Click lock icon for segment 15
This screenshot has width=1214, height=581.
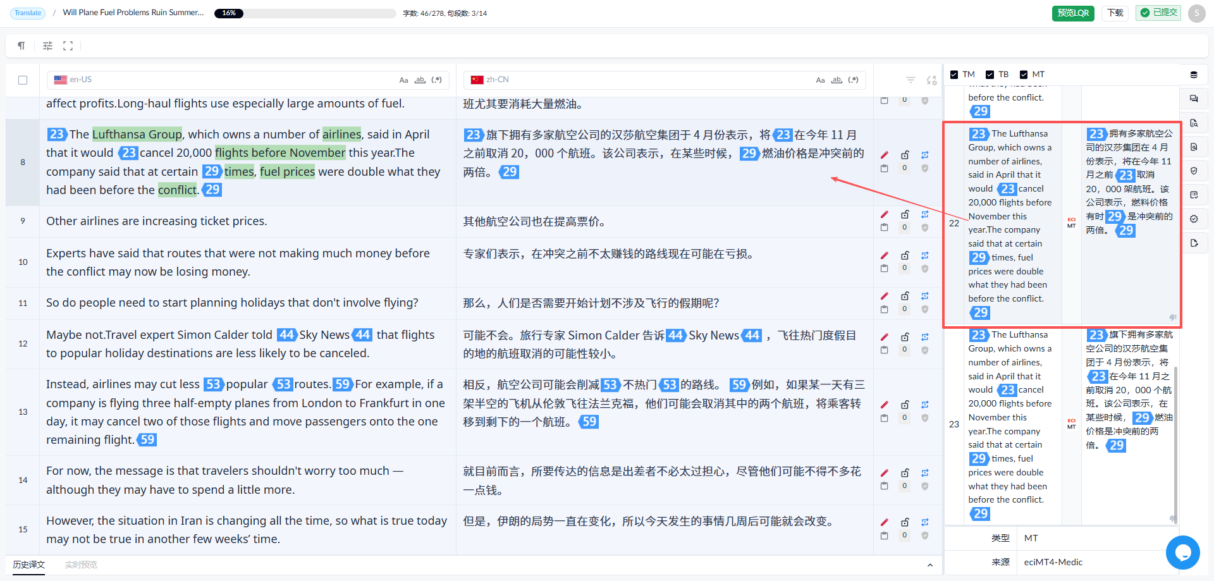coord(905,522)
